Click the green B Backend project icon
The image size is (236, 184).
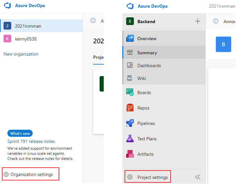click(130, 21)
